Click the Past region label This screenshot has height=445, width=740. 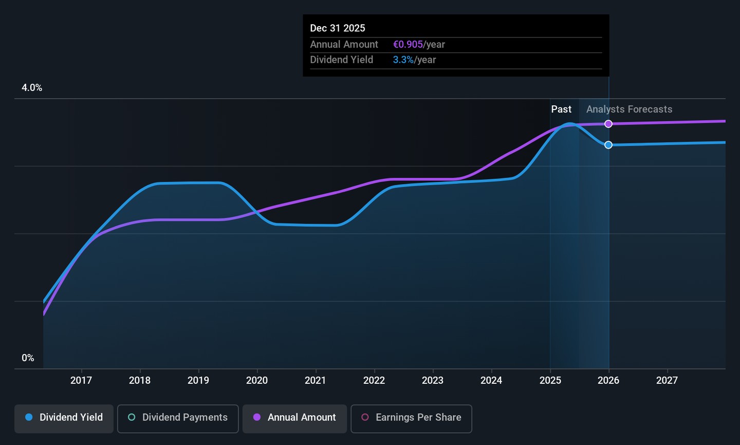[x=561, y=109]
